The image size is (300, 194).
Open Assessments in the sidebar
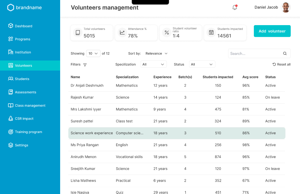[x=25, y=92]
